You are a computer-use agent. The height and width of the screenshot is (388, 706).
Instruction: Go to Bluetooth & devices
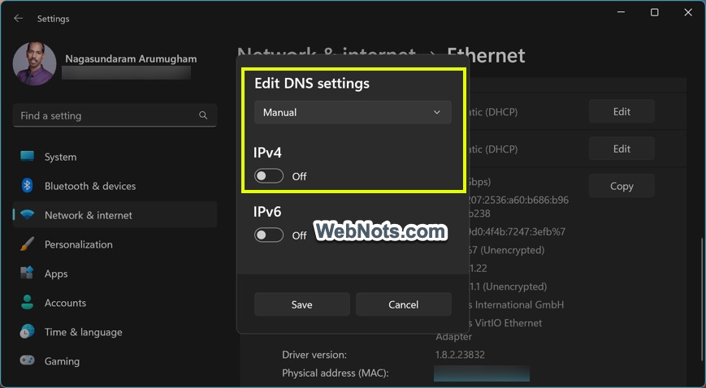click(115, 186)
